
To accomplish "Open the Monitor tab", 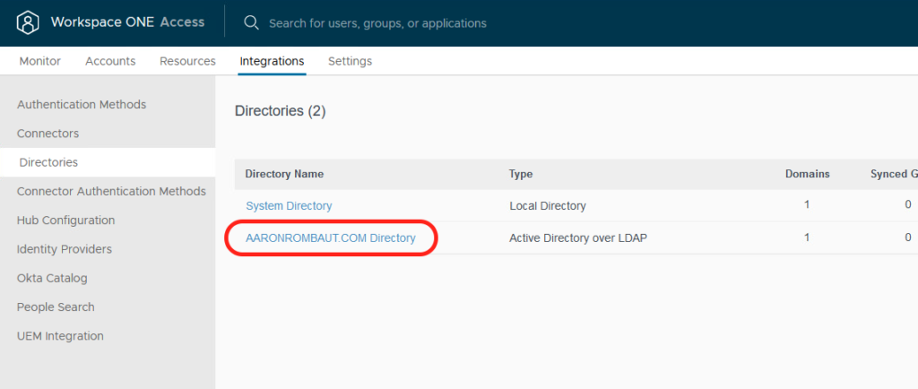I will (40, 61).
